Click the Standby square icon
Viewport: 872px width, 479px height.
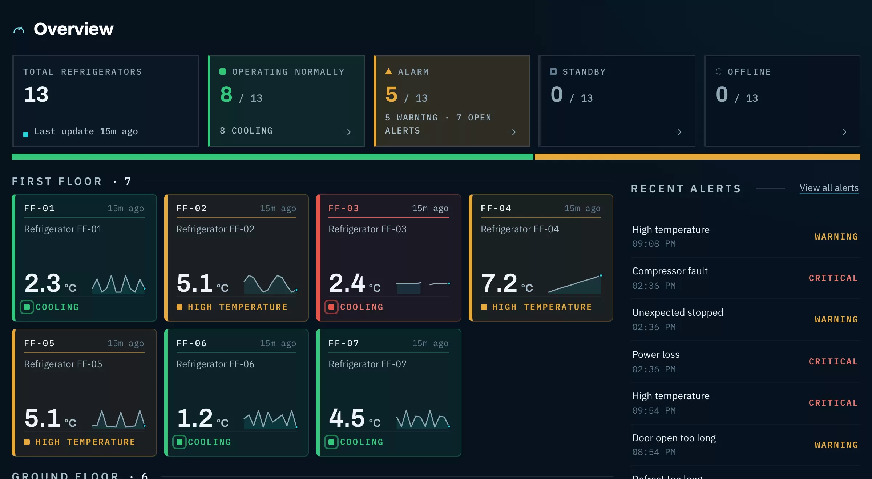(x=553, y=71)
